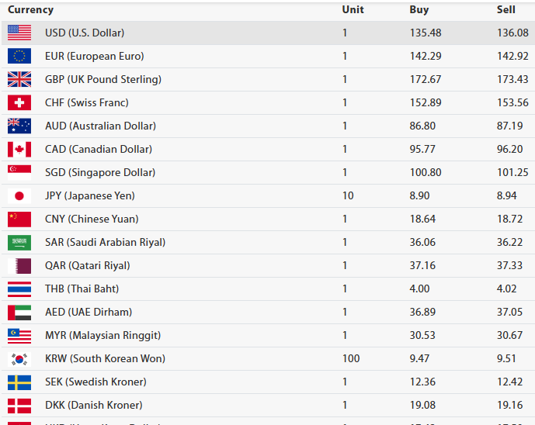Click the UK flag icon
The height and width of the screenshot is (425, 535).
19,79
